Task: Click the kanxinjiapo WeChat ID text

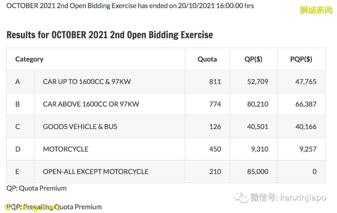Action: click(x=303, y=197)
